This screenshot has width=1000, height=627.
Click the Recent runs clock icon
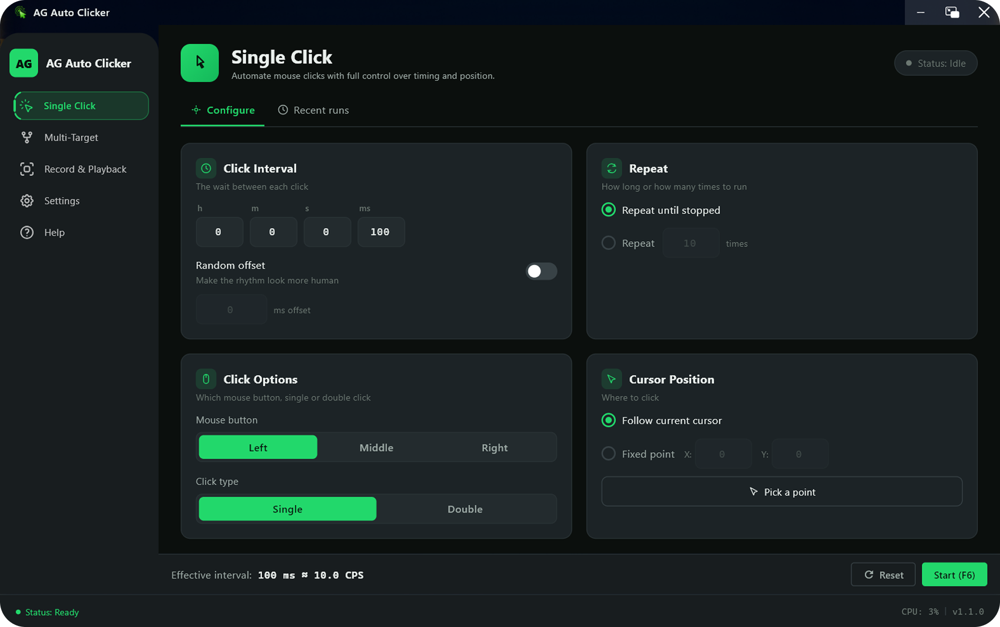point(283,110)
